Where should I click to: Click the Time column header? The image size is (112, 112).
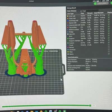[x=82, y=13]
